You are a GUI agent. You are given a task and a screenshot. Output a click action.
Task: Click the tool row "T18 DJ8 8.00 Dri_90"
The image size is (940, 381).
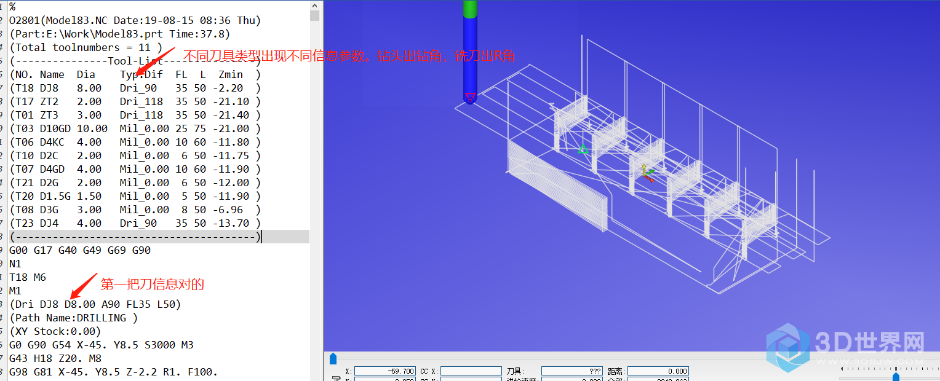[135, 88]
